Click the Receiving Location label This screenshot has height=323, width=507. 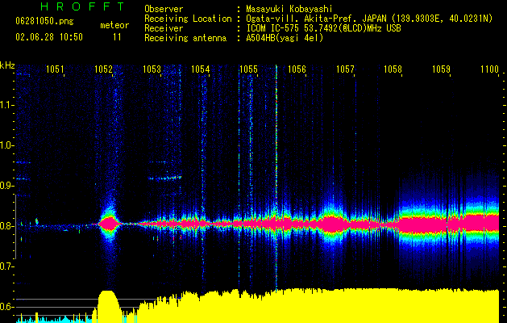(188, 19)
